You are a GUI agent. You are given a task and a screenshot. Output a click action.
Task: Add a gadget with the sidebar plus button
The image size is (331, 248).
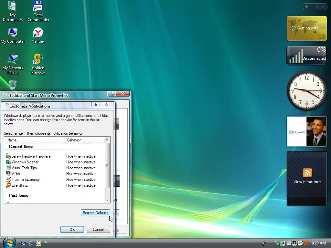click(x=307, y=7)
